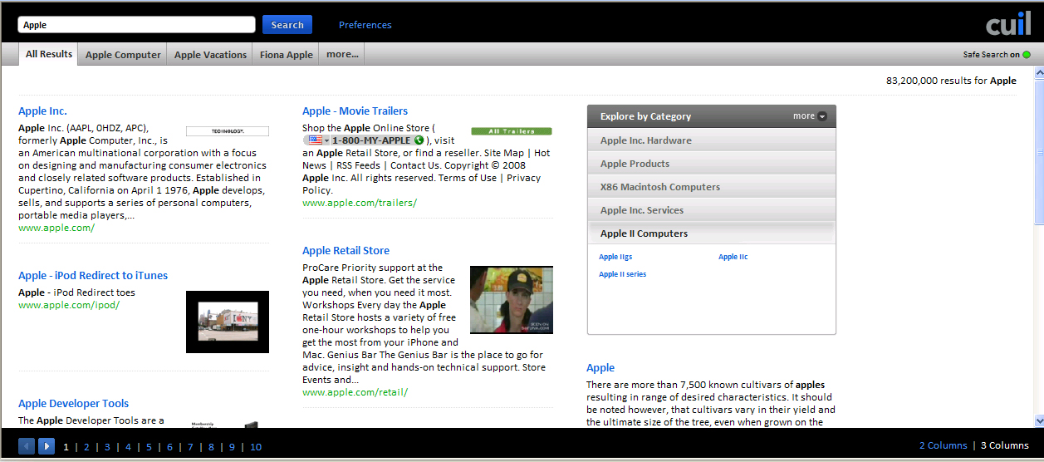Switch to the Apple Computer tab
Image resolution: width=1044 pixels, height=462 pixels.
coord(123,55)
